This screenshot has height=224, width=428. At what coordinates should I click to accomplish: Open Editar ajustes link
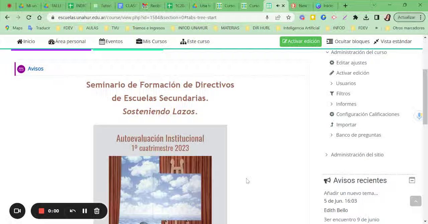351,63
